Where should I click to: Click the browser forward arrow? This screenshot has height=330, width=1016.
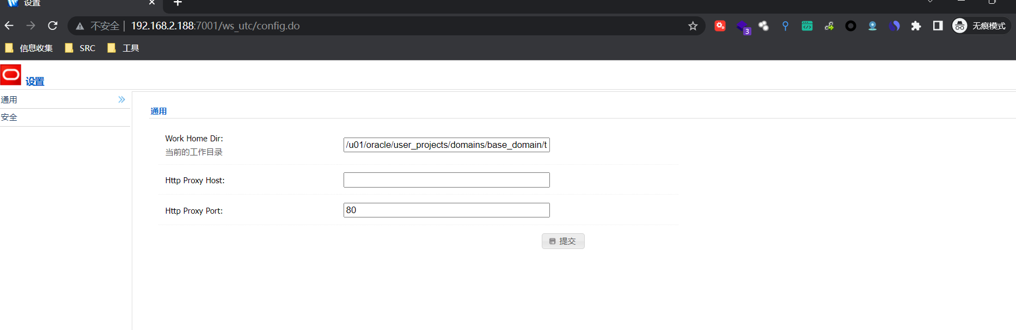(x=30, y=26)
